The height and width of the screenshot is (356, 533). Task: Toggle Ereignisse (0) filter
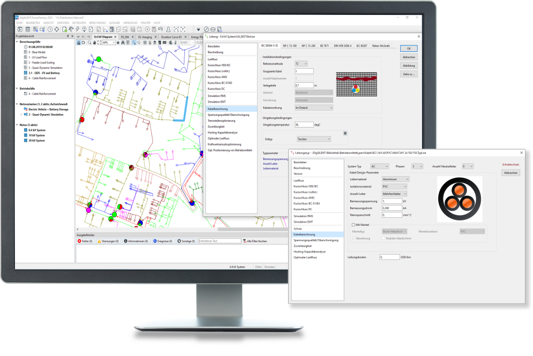tap(163, 241)
